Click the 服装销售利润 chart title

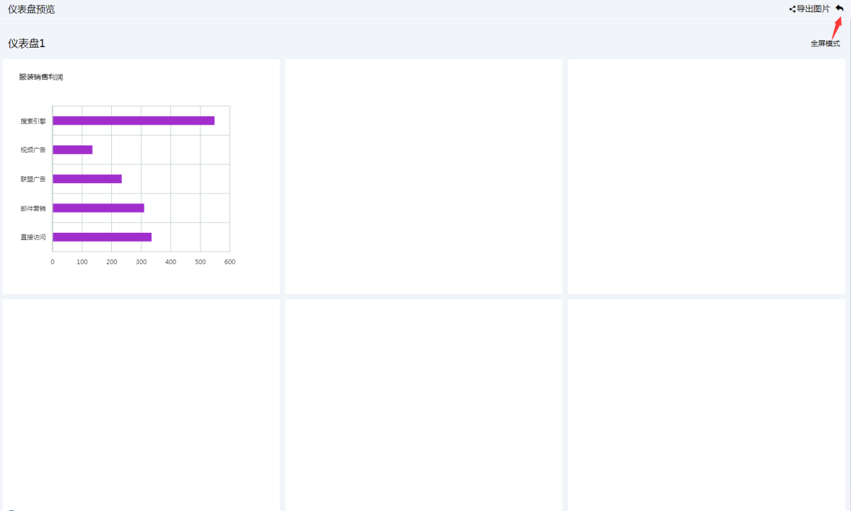41,77
